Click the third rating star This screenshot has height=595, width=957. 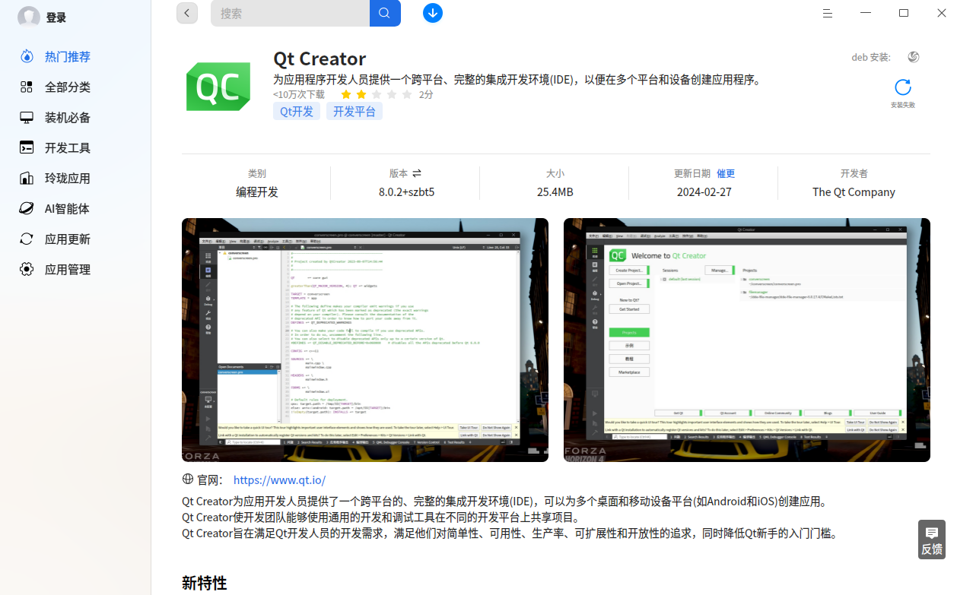click(x=377, y=95)
